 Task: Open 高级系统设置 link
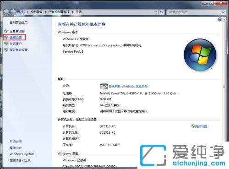tap(19, 50)
